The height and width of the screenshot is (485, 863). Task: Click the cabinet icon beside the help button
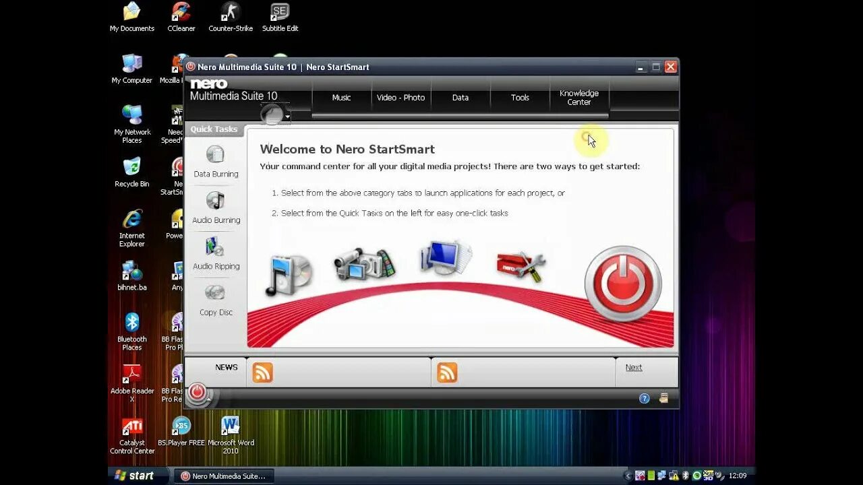pos(663,398)
